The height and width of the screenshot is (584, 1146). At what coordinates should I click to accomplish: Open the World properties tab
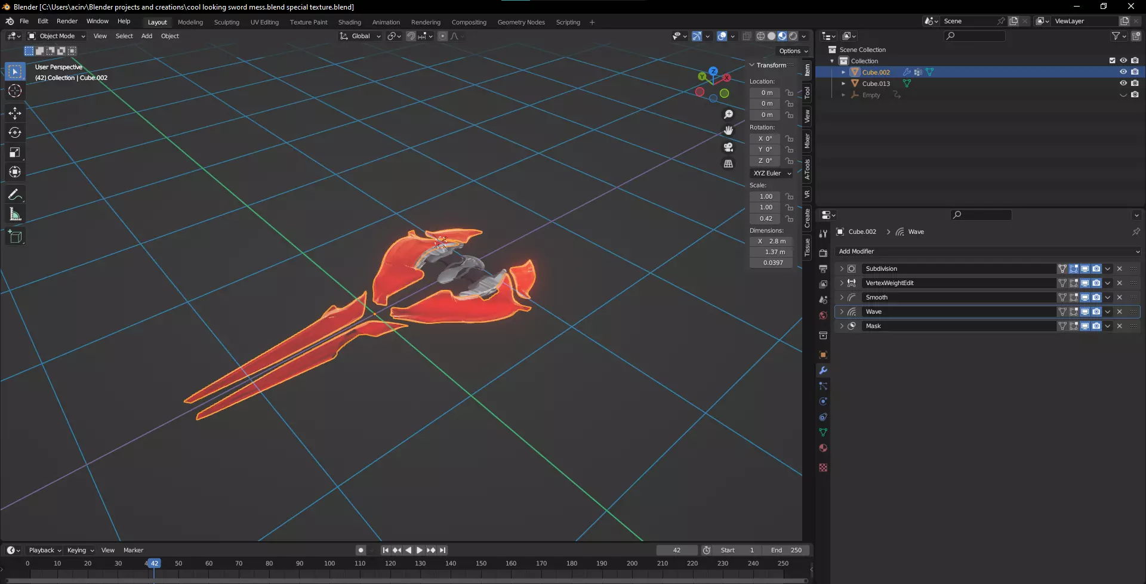pos(823,316)
